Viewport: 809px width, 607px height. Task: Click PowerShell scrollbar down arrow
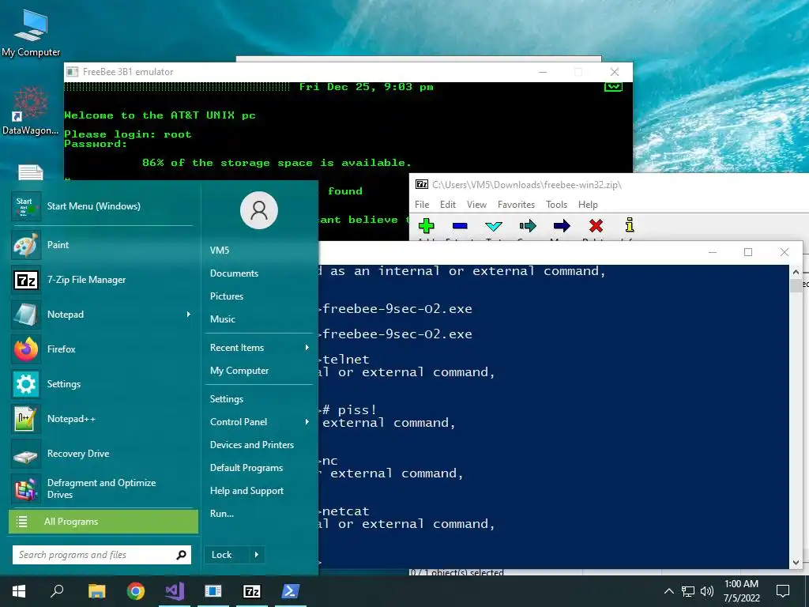pyautogui.click(x=796, y=563)
